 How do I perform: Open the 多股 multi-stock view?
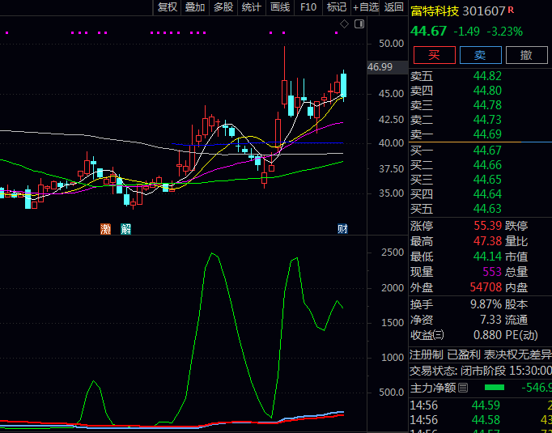pos(223,7)
